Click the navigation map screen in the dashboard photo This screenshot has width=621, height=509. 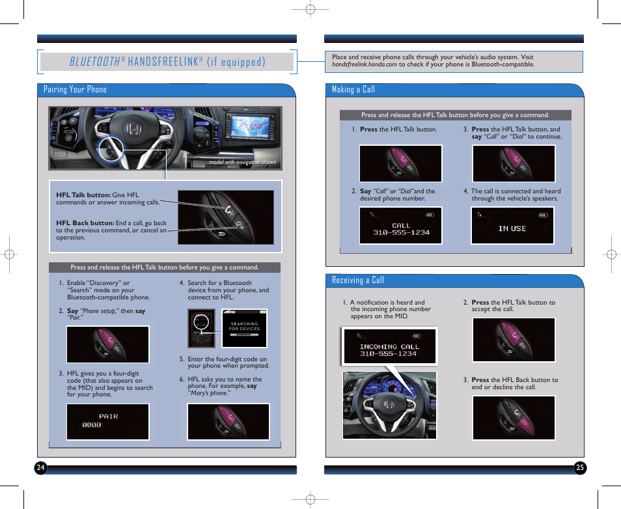[x=250, y=128]
